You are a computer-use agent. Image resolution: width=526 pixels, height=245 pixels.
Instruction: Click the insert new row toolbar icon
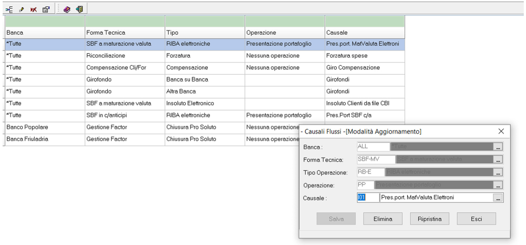click(10, 8)
